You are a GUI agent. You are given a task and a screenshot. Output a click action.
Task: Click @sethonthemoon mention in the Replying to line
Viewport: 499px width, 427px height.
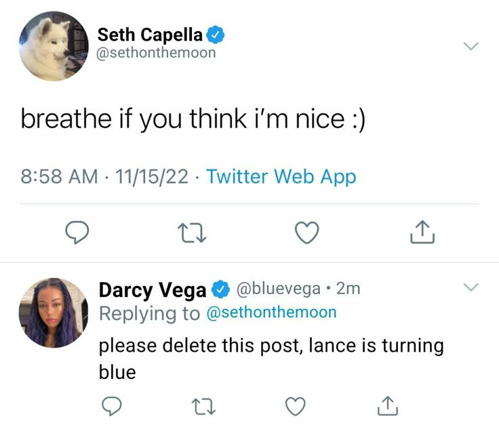[271, 312]
